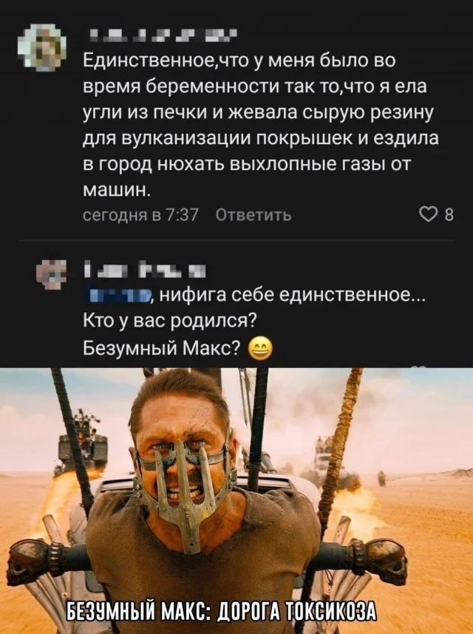Open the first commenter's pixelated avatar
Viewport: 473px width, 634px height.
[42, 46]
